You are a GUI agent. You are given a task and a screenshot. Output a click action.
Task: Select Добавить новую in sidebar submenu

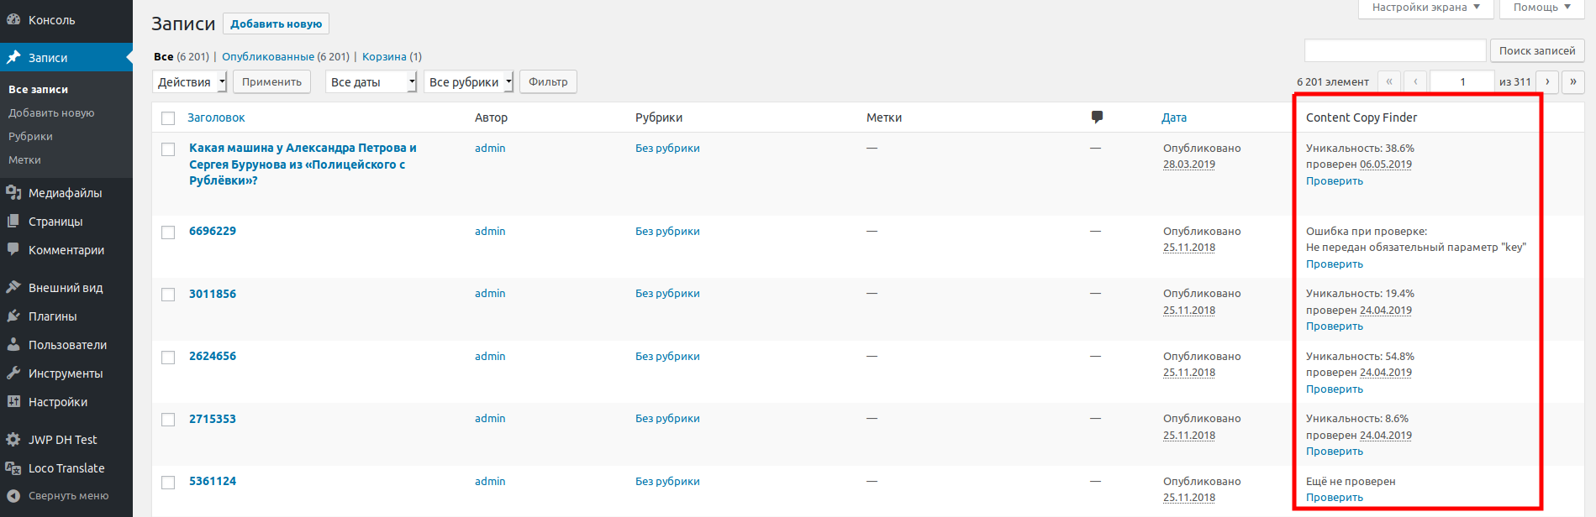51,112
